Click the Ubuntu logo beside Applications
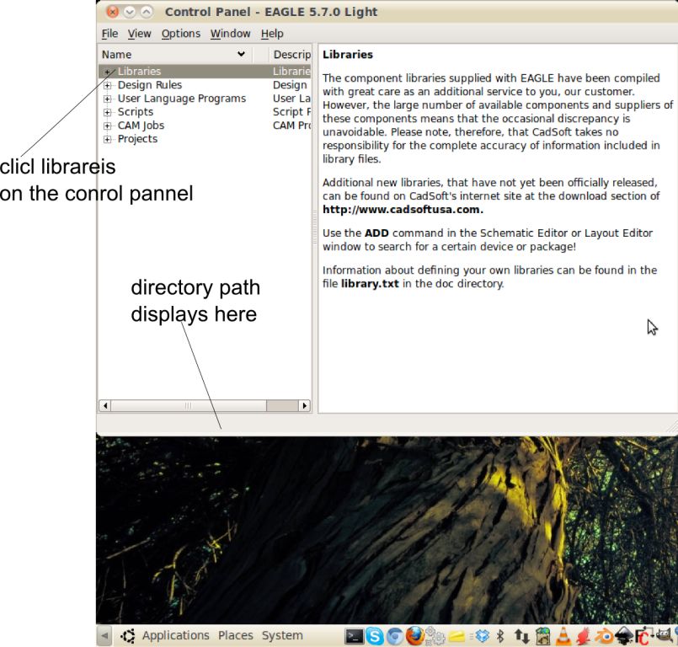 point(127,636)
